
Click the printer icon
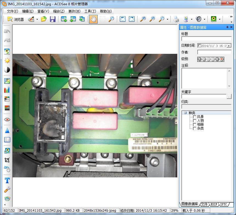(176, 19)
